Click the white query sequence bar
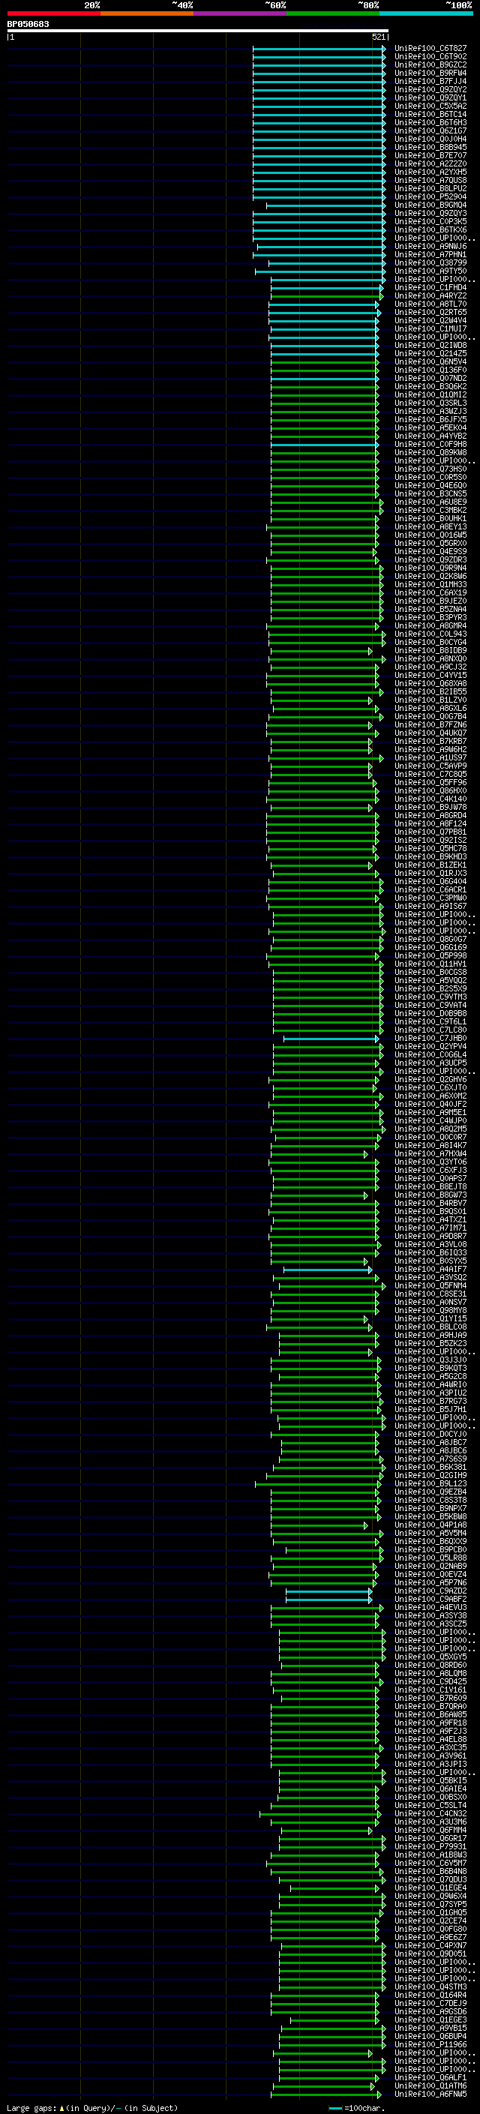 pos(198,31)
